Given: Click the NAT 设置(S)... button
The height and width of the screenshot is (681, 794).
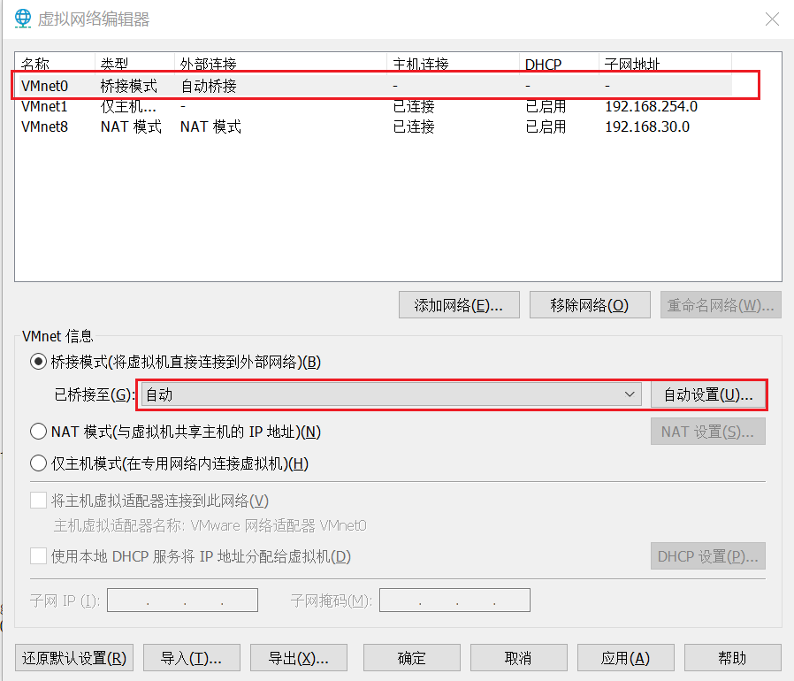Looking at the screenshot, I should tap(708, 432).
